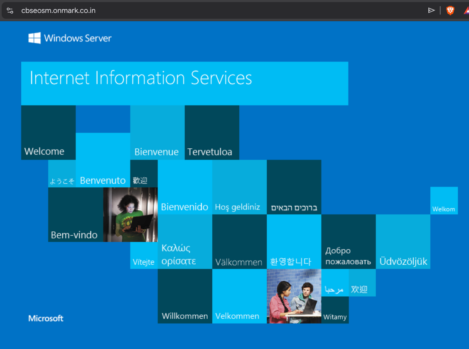Click the 歡迎 traditional Chinese tile

coord(144,173)
